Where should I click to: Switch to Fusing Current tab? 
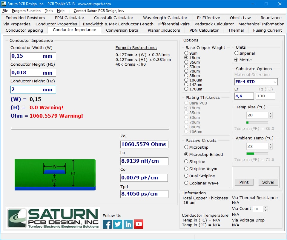(267, 30)
